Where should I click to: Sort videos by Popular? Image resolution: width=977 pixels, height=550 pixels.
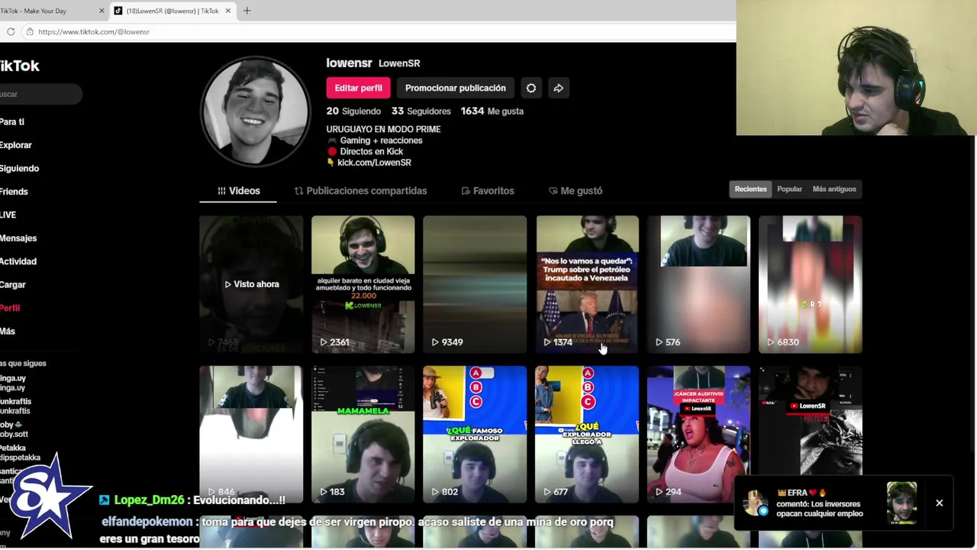[789, 189]
